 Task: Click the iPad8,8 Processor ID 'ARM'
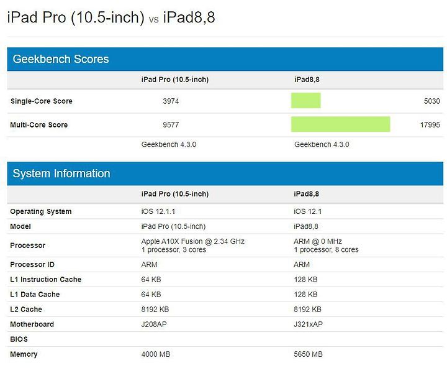coord(302,265)
